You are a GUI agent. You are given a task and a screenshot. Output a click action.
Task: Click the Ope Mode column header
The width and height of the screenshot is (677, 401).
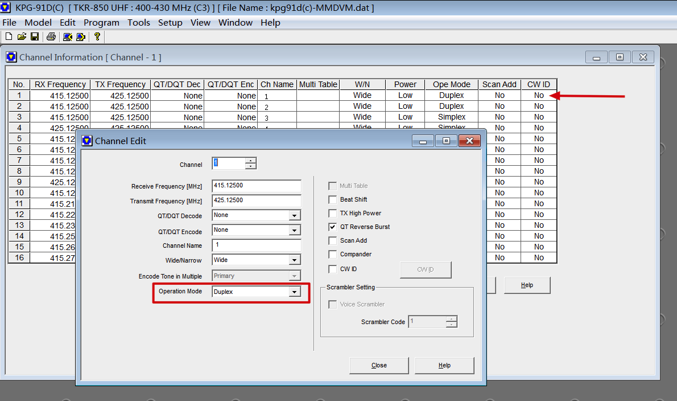coord(452,84)
